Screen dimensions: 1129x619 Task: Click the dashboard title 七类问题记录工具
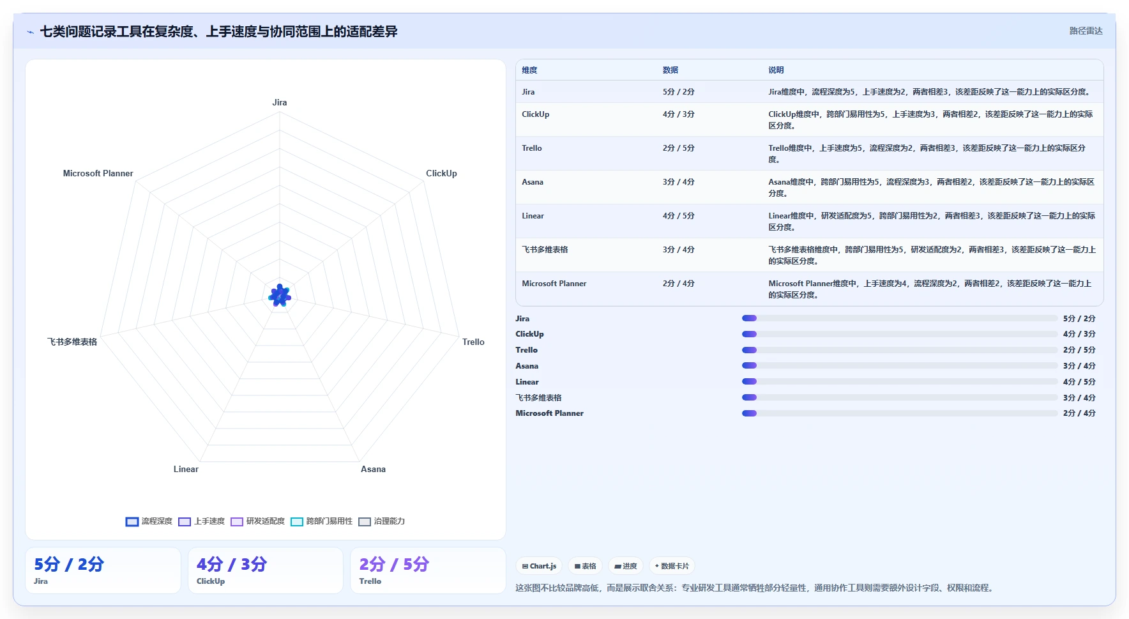pyautogui.click(x=218, y=31)
